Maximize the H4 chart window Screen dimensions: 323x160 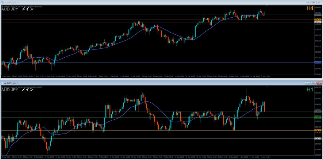313,2
